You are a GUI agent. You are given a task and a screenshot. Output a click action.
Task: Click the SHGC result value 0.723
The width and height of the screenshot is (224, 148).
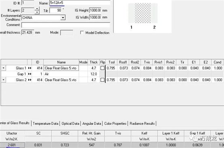point(65,145)
